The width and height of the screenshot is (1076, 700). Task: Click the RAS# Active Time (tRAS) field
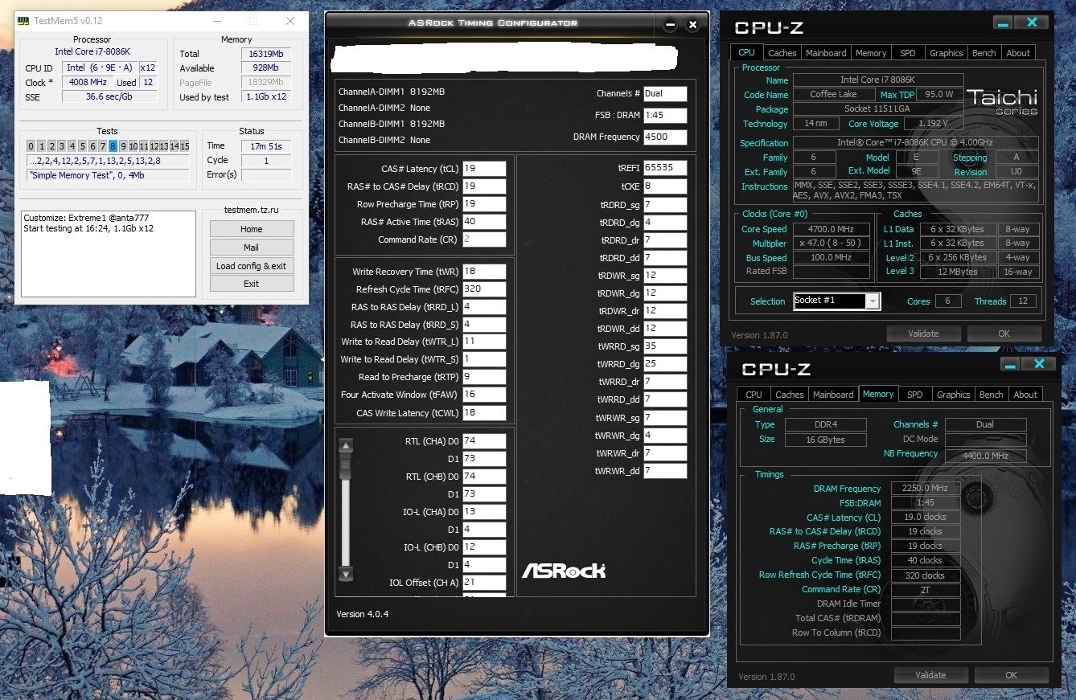(x=484, y=222)
